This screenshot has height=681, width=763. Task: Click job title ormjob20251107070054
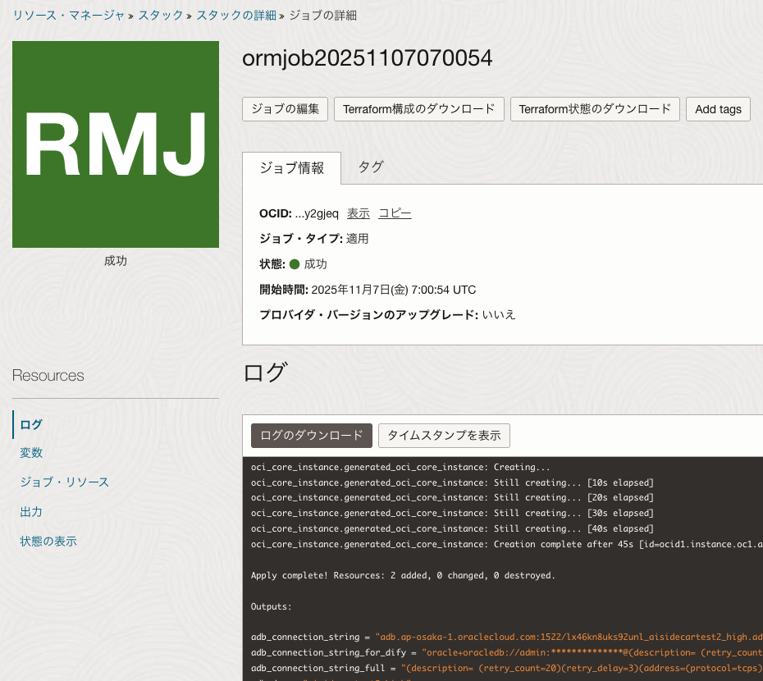point(368,58)
